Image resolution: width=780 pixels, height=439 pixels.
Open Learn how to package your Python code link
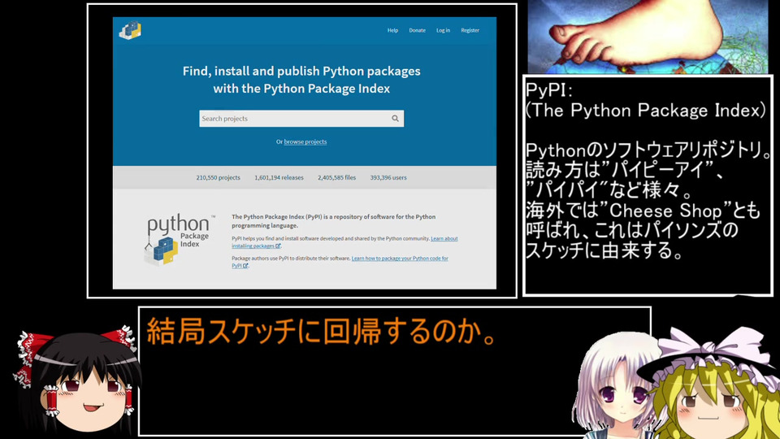tap(340, 262)
